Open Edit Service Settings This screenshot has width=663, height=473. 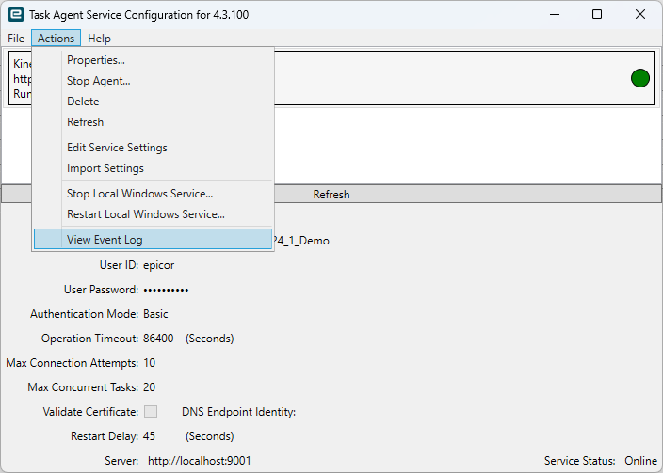click(117, 148)
